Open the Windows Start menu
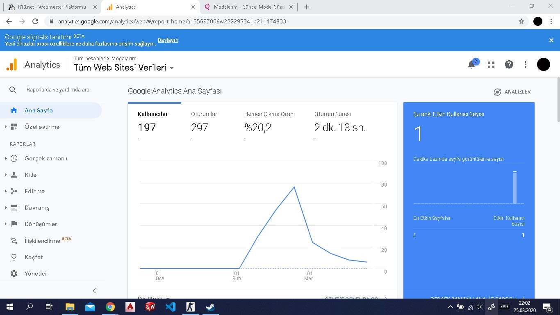The width and height of the screenshot is (560, 315). click(x=9, y=306)
